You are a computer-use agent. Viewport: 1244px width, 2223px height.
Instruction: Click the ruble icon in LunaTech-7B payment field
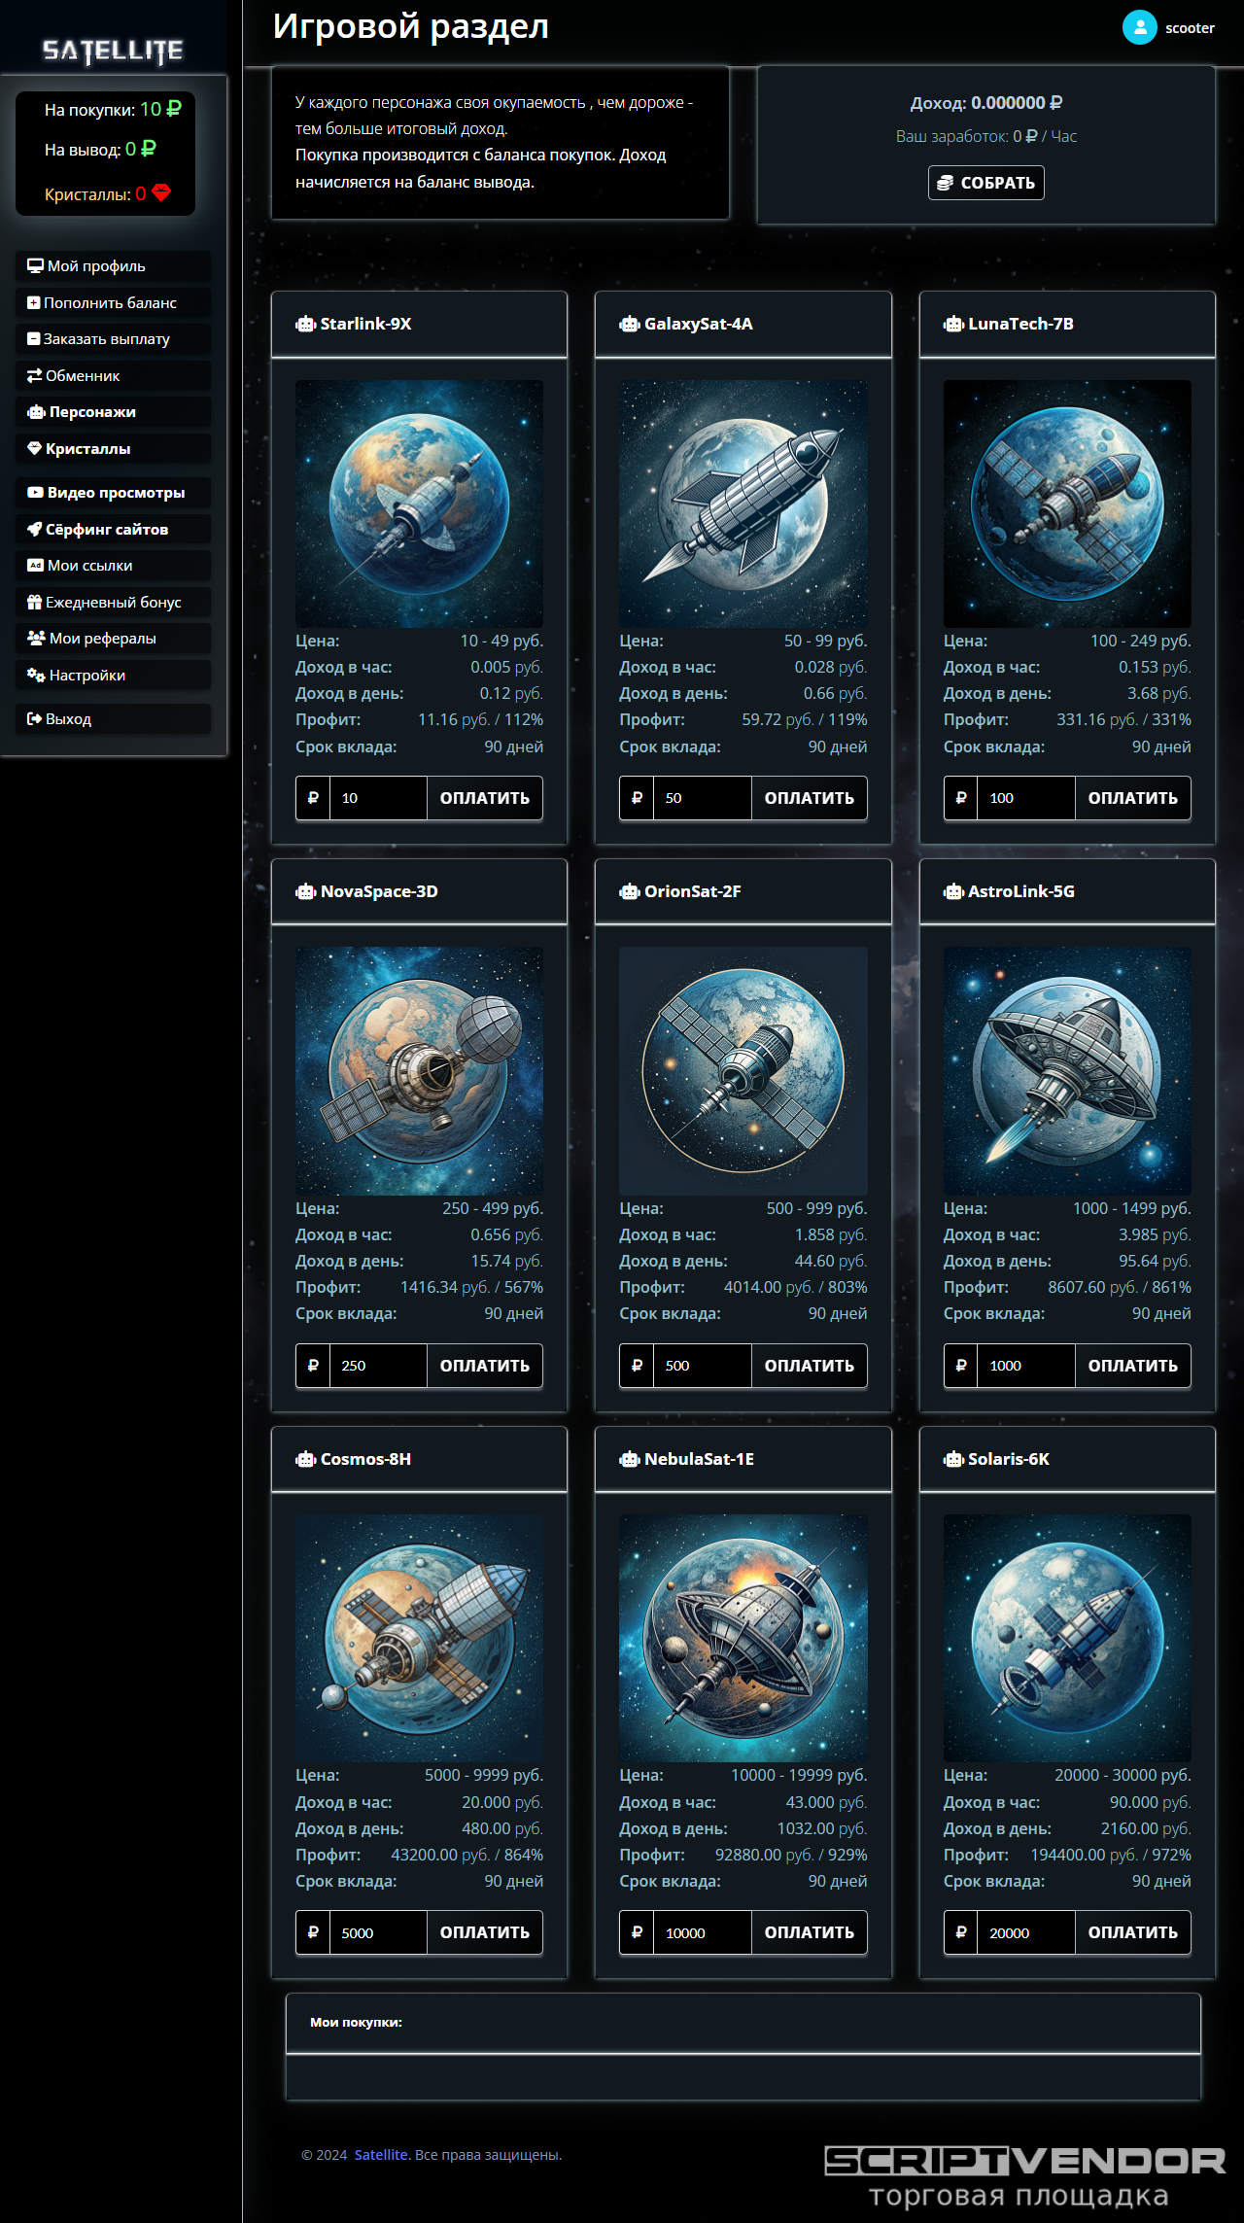click(x=960, y=798)
